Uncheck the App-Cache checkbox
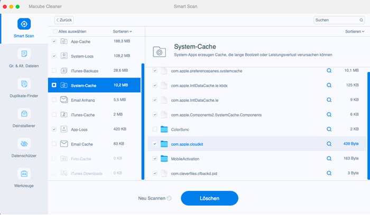The width and height of the screenshot is (370, 215). point(54,42)
